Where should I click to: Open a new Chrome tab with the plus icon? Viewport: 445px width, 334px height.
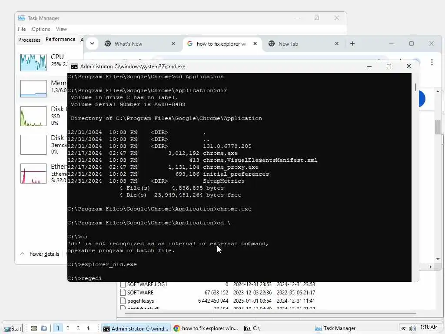[352, 44]
